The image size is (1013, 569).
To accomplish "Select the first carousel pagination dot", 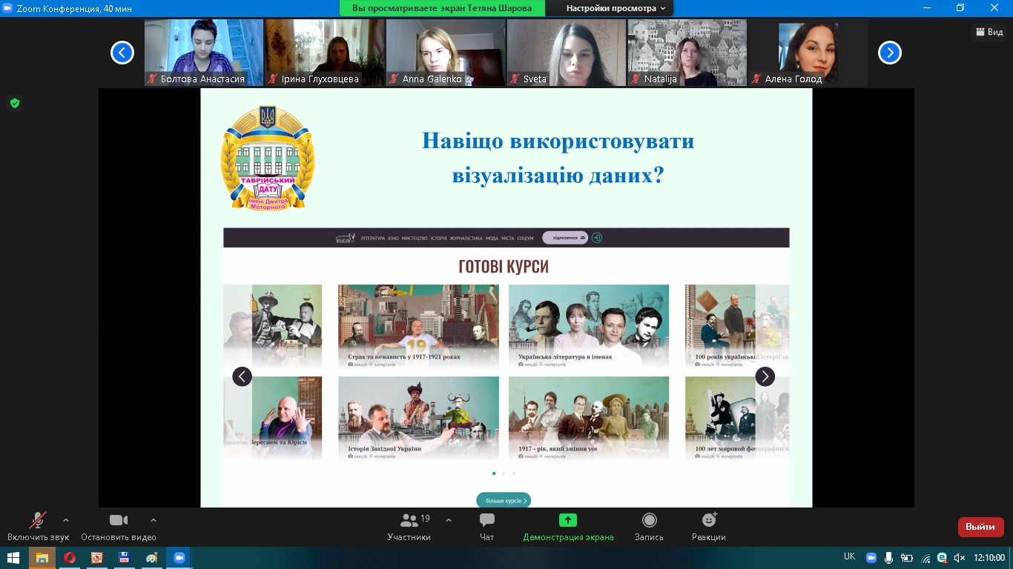I will click(x=494, y=473).
